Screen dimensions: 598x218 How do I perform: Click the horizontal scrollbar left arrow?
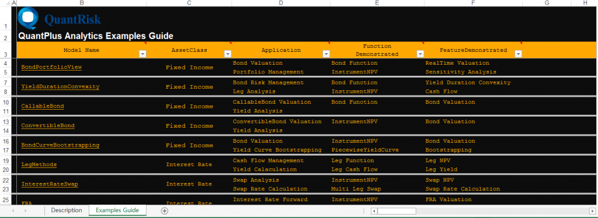(374, 211)
